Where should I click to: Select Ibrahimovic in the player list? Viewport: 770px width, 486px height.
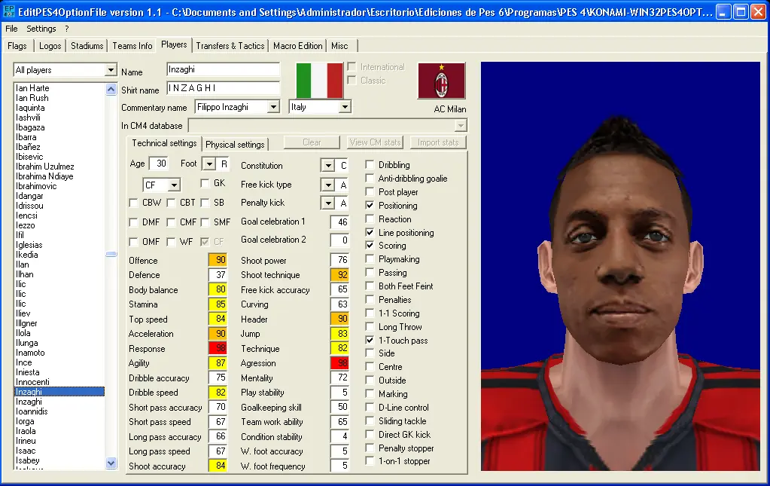click(36, 186)
